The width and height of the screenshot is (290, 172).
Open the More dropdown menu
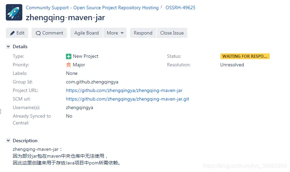coord(115,33)
